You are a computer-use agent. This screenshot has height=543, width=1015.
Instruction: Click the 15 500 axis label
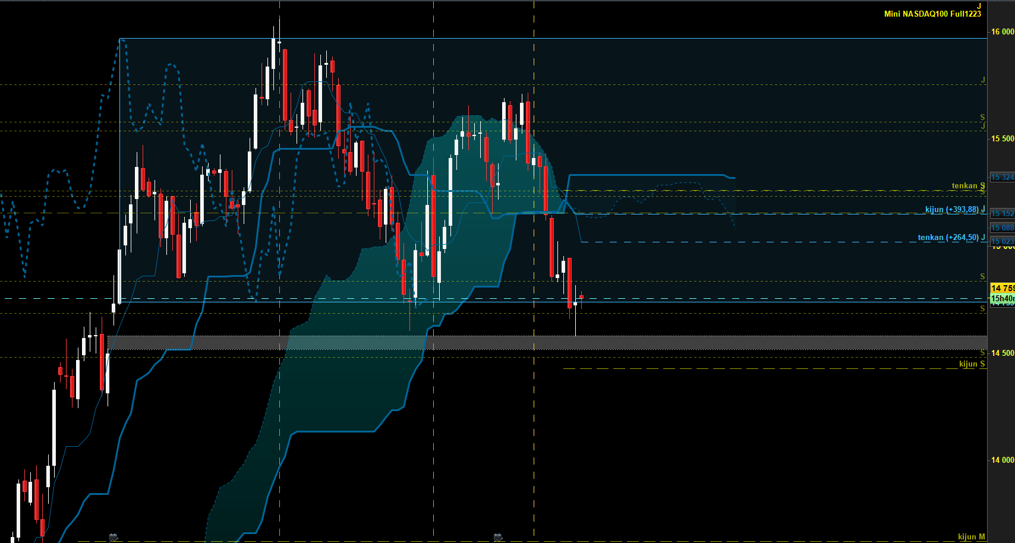coord(1002,138)
